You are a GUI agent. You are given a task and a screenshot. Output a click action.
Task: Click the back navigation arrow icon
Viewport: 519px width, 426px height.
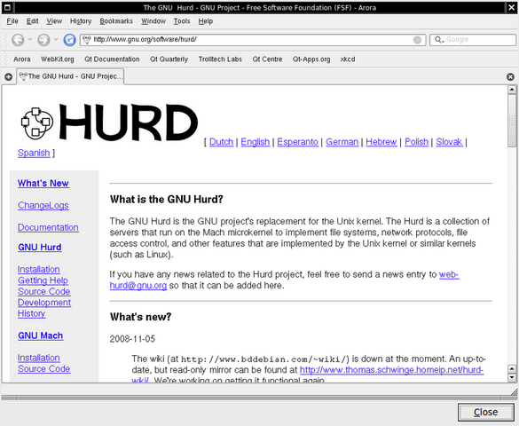18,40
